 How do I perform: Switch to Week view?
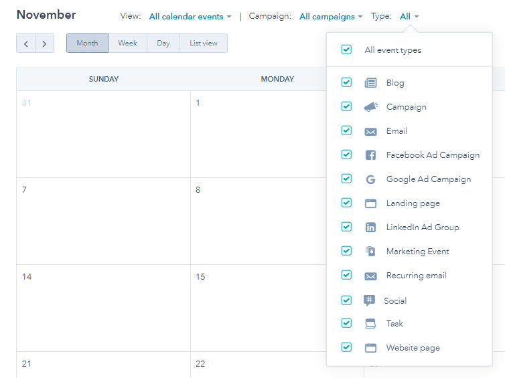(x=127, y=43)
